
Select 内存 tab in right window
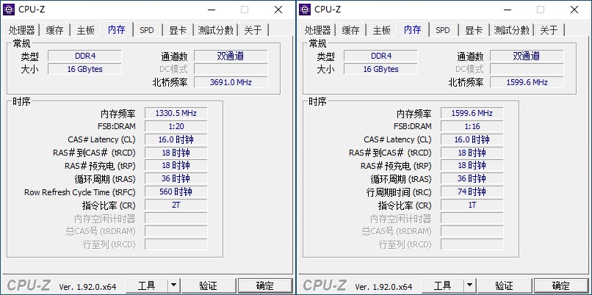413,29
